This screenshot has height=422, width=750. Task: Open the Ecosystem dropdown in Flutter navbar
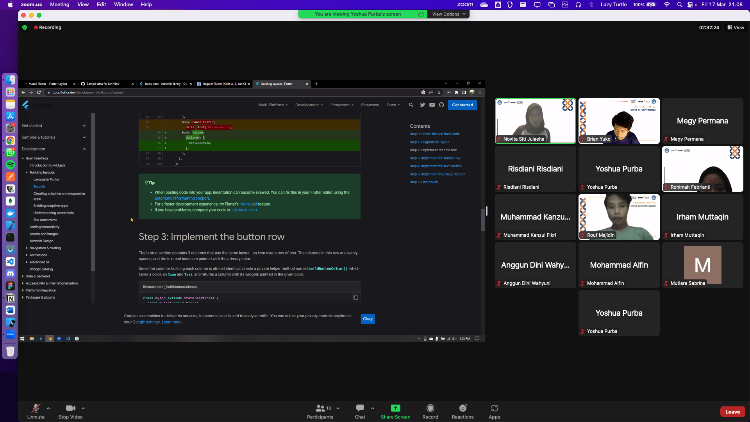tap(342, 105)
